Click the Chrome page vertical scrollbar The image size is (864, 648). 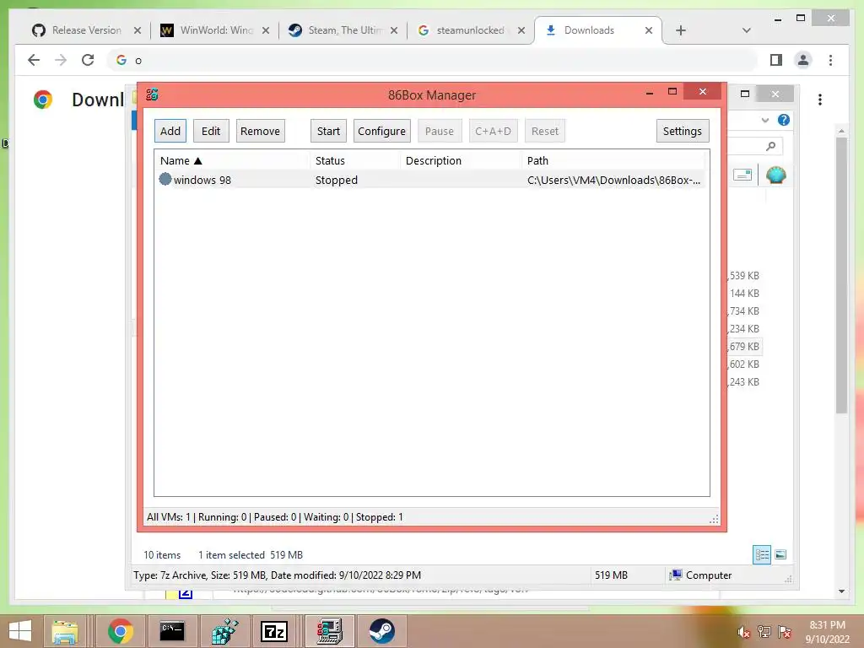pyautogui.click(x=841, y=276)
